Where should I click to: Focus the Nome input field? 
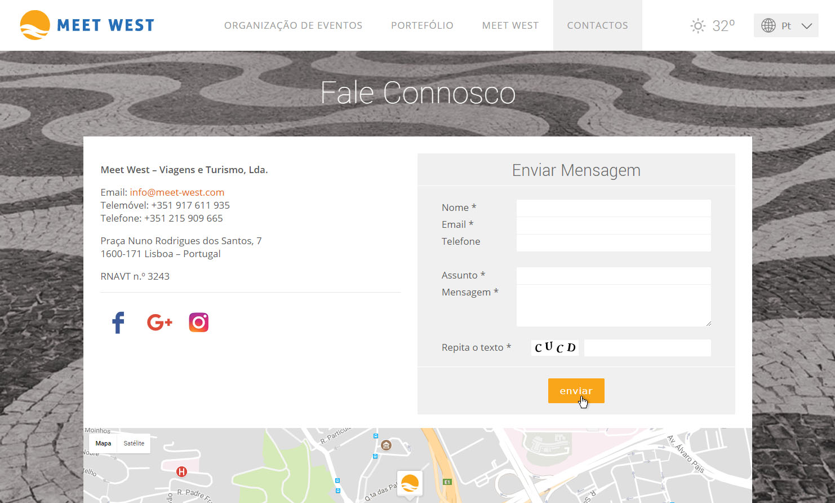click(x=614, y=208)
